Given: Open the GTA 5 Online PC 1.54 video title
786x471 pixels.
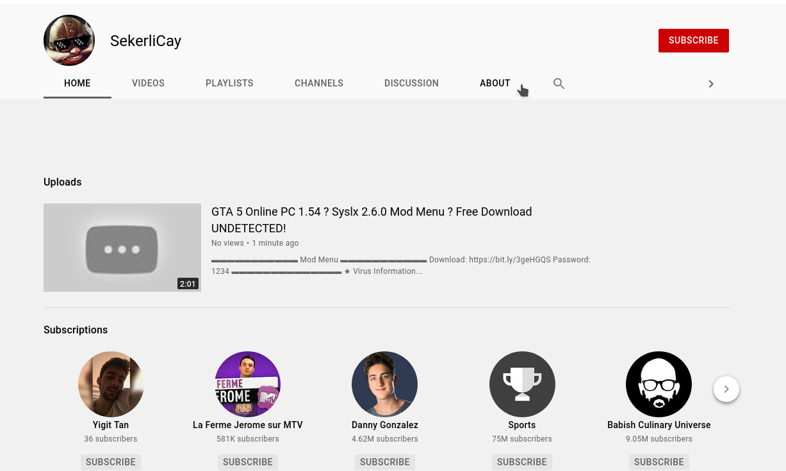Looking at the screenshot, I should [372, 220].
